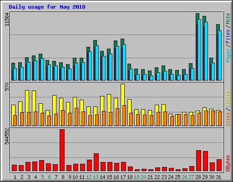Click the cyan 'Pages' legend label

(228, 56)
